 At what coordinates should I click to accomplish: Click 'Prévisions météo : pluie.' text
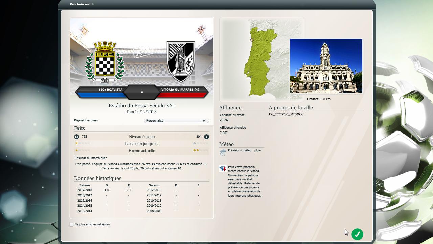pyautogui.click(x=245, y=150)
